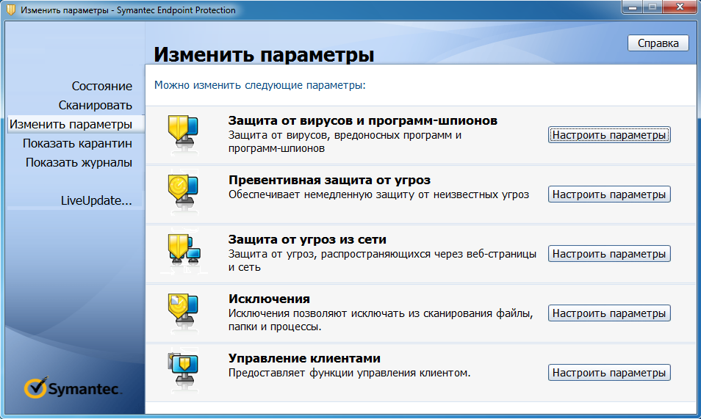Click the description Предоставляет функции управления клиентом.

(349, 373)
